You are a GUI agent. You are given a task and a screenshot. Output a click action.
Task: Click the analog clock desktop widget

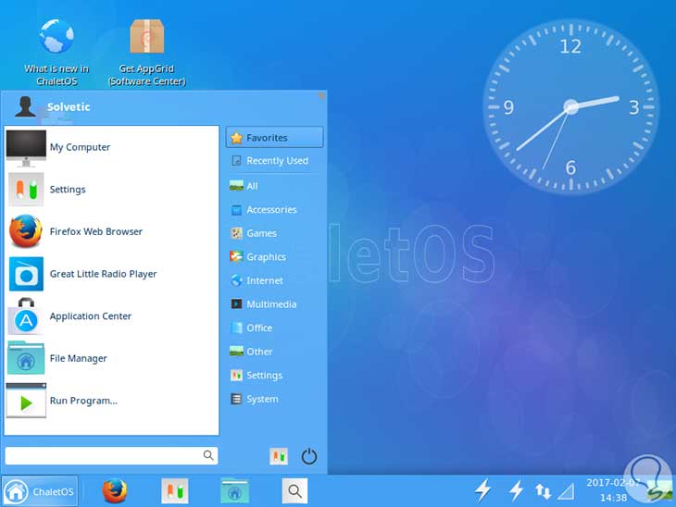570,106
